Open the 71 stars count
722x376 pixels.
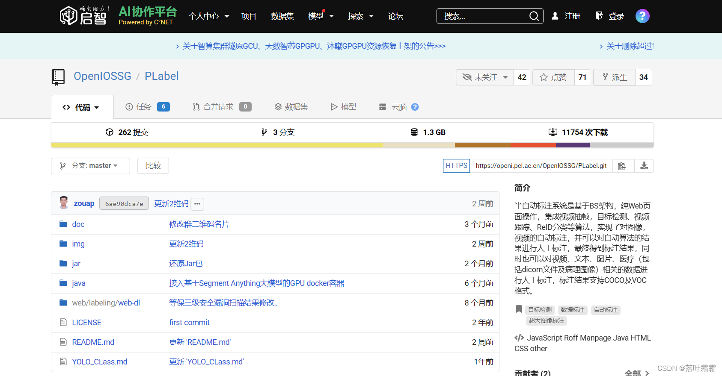(x=582, y=77)
